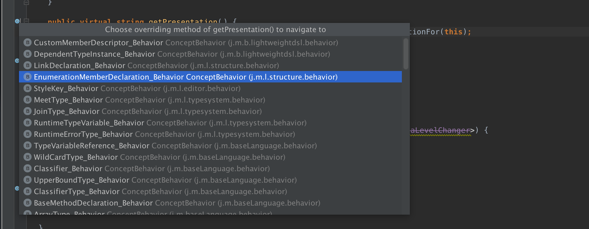Screen dimensions: 589x229
Task: Click the behavior icon next to StyleKey_Behavior
Action: 27,88
